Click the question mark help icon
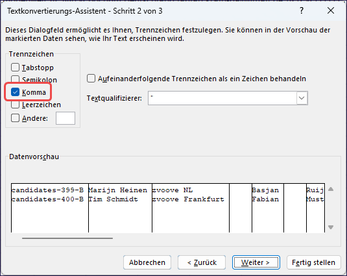347x276 pixels. [x=302, y=10]
